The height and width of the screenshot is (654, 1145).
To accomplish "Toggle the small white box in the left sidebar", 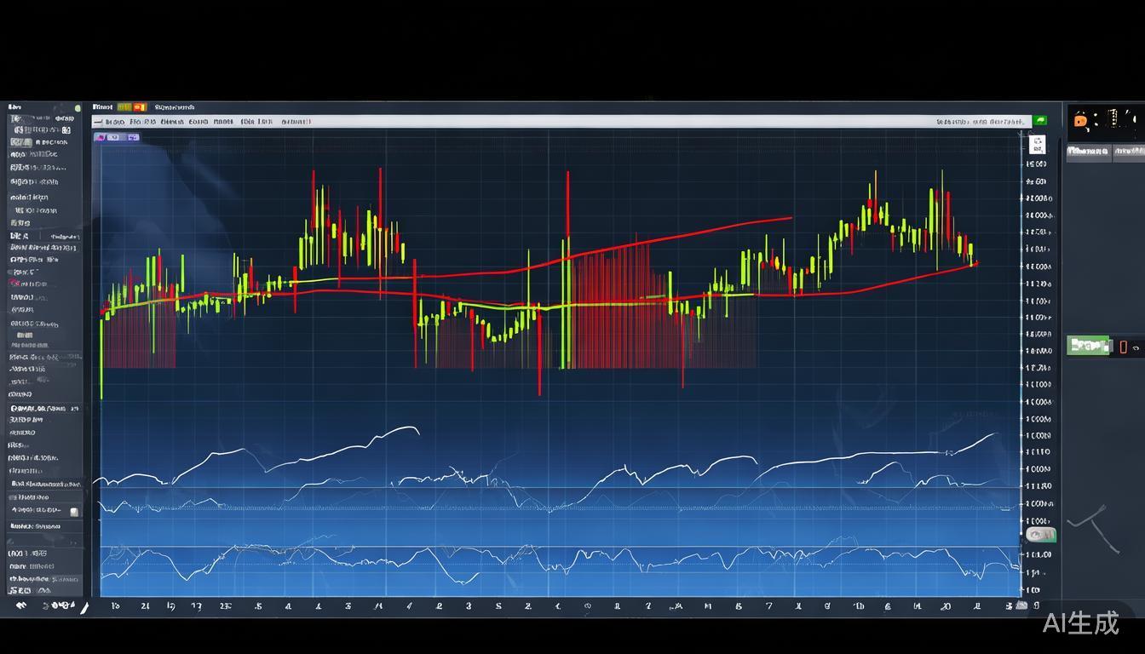I will [74, 512].
